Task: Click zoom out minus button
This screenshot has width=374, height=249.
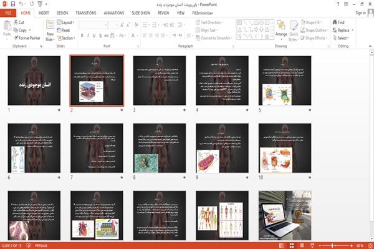Action: pos(320,246)
